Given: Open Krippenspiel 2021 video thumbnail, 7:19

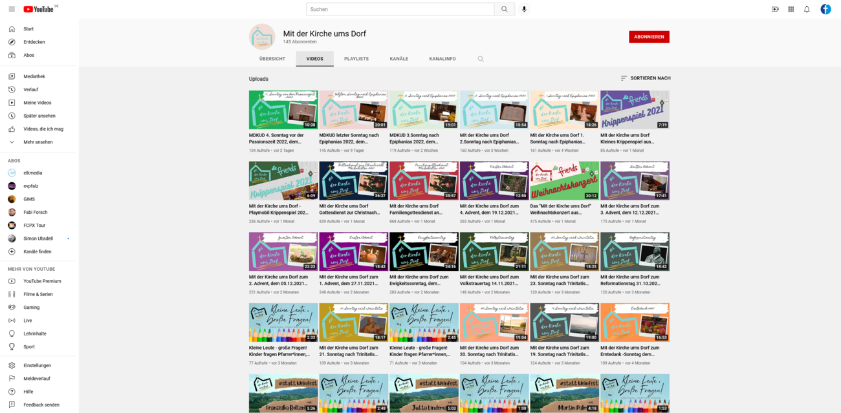Looking at the screenshot, I should coord(635,110).
